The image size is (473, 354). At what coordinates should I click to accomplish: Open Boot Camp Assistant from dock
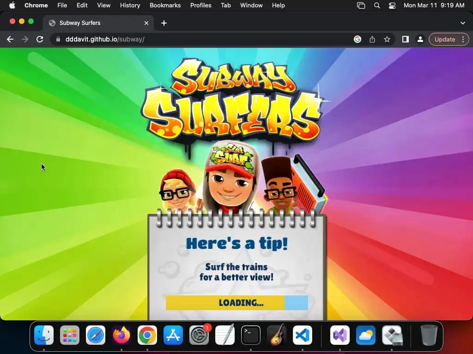[x=392, y=335]
